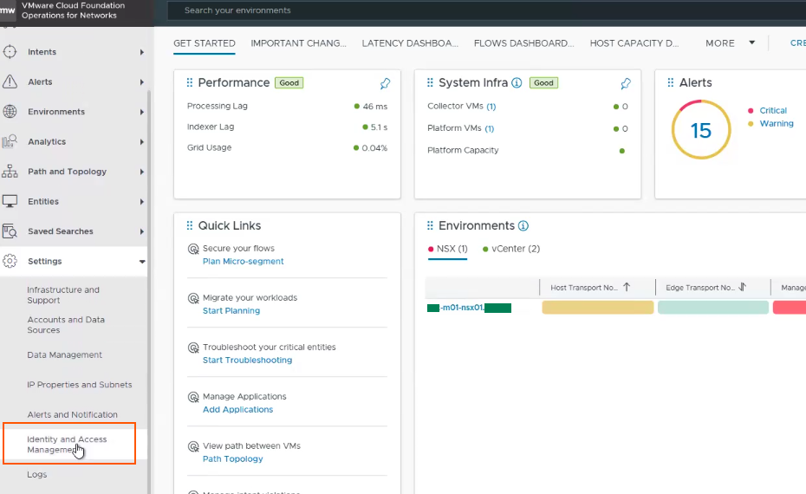Click the Collector VMs (1) count link
The width and height of the screenshot is (806, 494).
point(491,107)
